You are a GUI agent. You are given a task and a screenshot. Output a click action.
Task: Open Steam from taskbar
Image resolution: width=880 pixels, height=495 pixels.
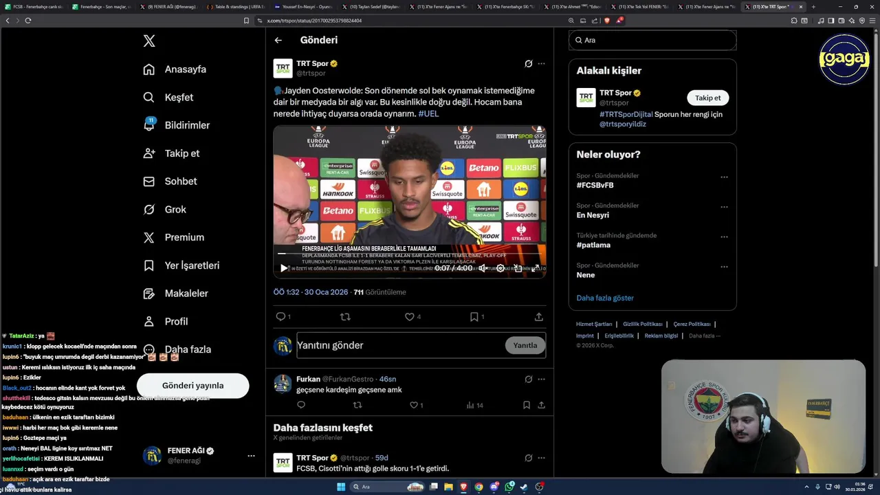coord(524,487)
